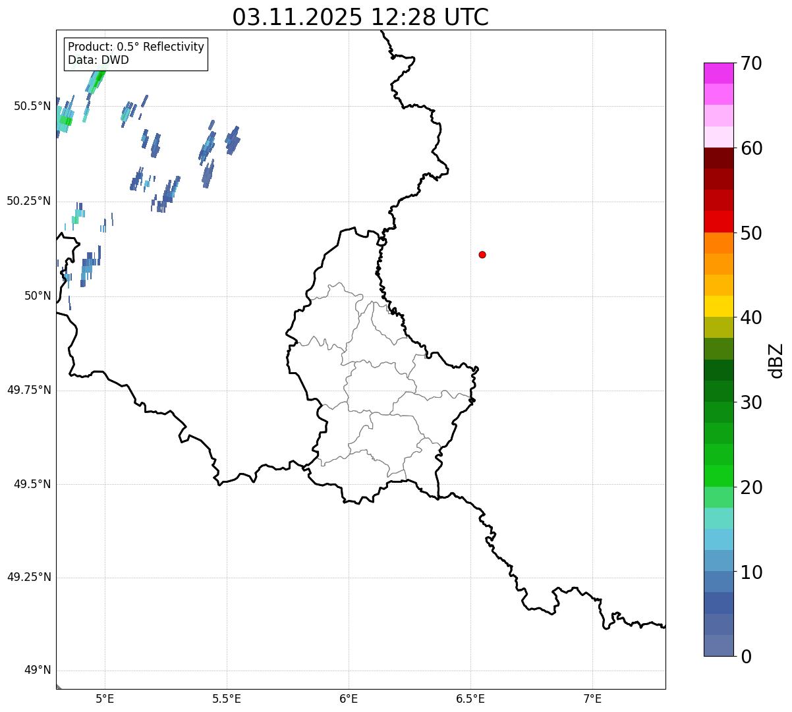Click the 'Product: 0.5° Reflectivity' label
This screenshot has width=792, height=712.
click(x=136, y=47)
